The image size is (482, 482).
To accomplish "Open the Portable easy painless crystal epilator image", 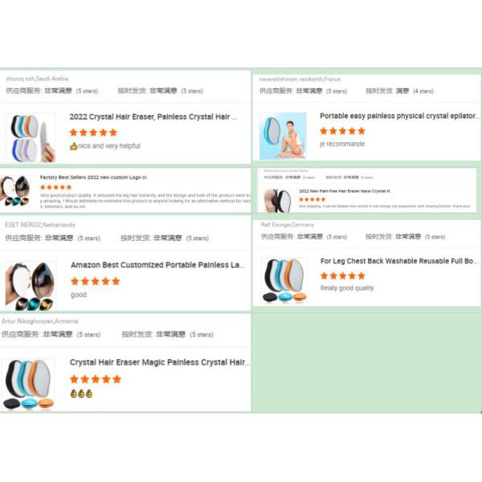I will 283,136.
